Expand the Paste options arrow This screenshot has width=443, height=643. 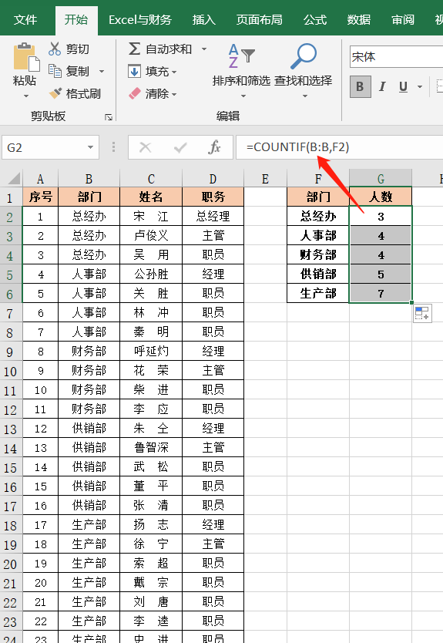point(26,96)
